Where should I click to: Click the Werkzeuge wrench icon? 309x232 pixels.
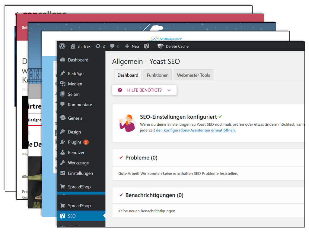(x=63, y=163)
